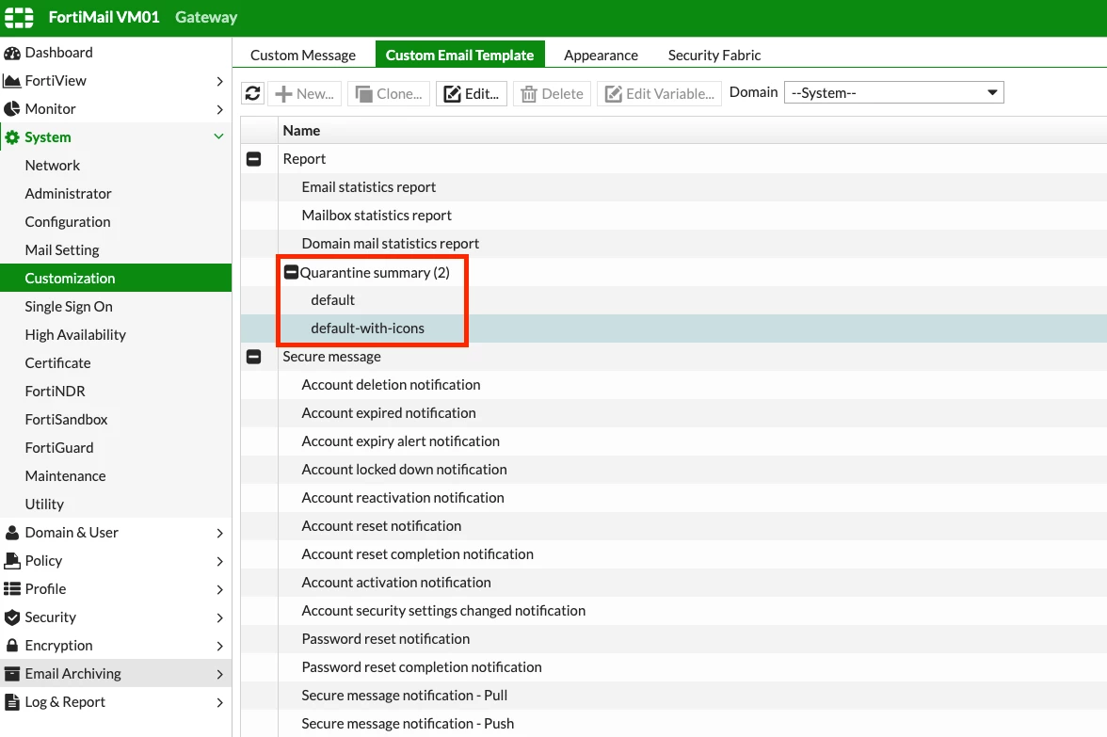Screen dimensions: 1107x737
Task: Select Domain mail statistics report row
Action: click(x=674, y=244)
